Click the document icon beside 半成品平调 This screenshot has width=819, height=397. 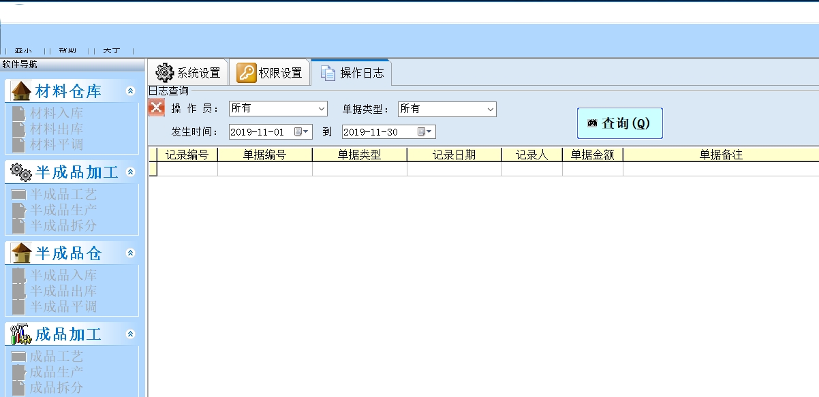19,306
